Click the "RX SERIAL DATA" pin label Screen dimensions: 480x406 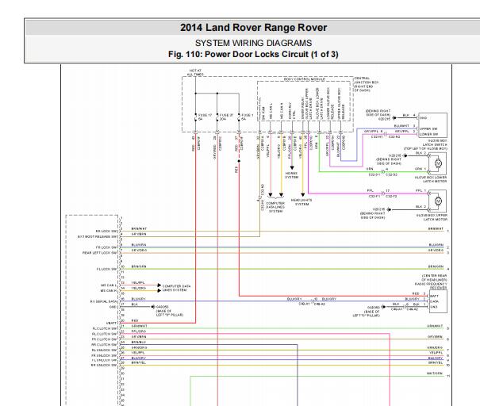[103, 301]
